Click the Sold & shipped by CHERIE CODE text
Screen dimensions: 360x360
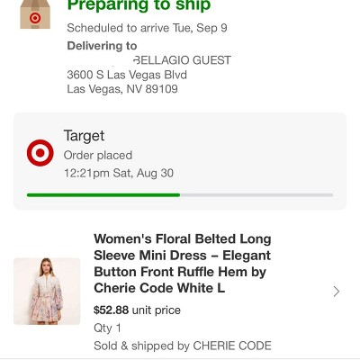point(183,346)
